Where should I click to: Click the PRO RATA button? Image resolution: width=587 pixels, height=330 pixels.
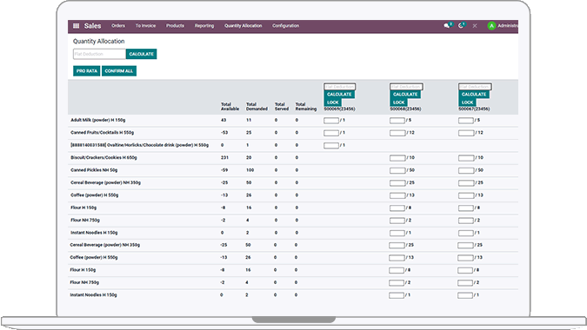click(87, 71)
